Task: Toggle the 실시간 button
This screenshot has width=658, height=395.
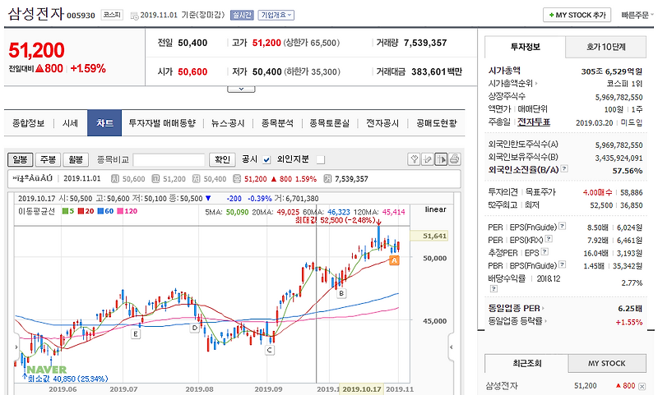Action: pos(242,15)
